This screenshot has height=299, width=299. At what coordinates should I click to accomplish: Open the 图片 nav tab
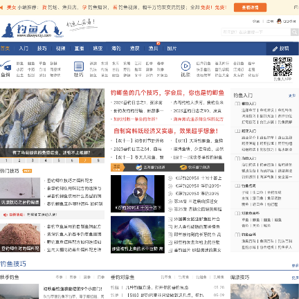click(172, 48)
